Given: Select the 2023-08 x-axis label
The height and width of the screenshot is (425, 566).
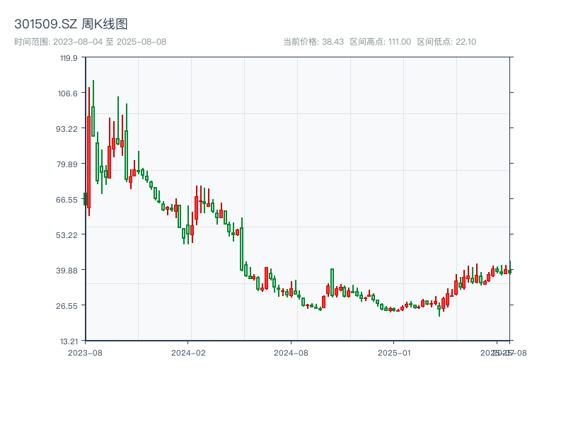Looking at the screenshot, I should (86, 352).
